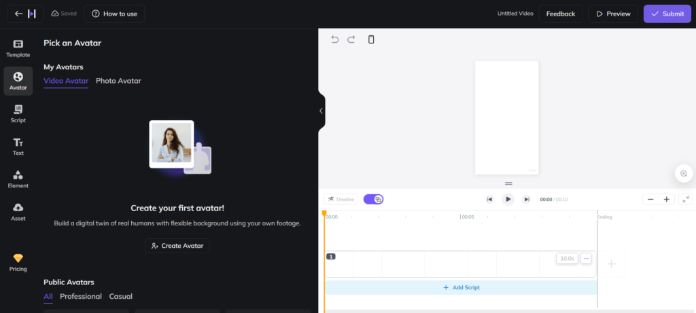Play the video preview in timeline

[508, 199]
